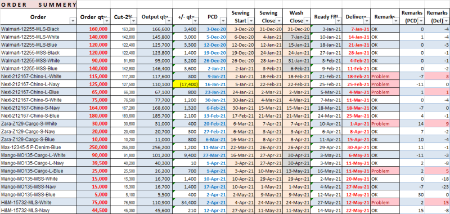Open the Wash Close filter dropdown
450x214 pixels.
coord(307,21)
